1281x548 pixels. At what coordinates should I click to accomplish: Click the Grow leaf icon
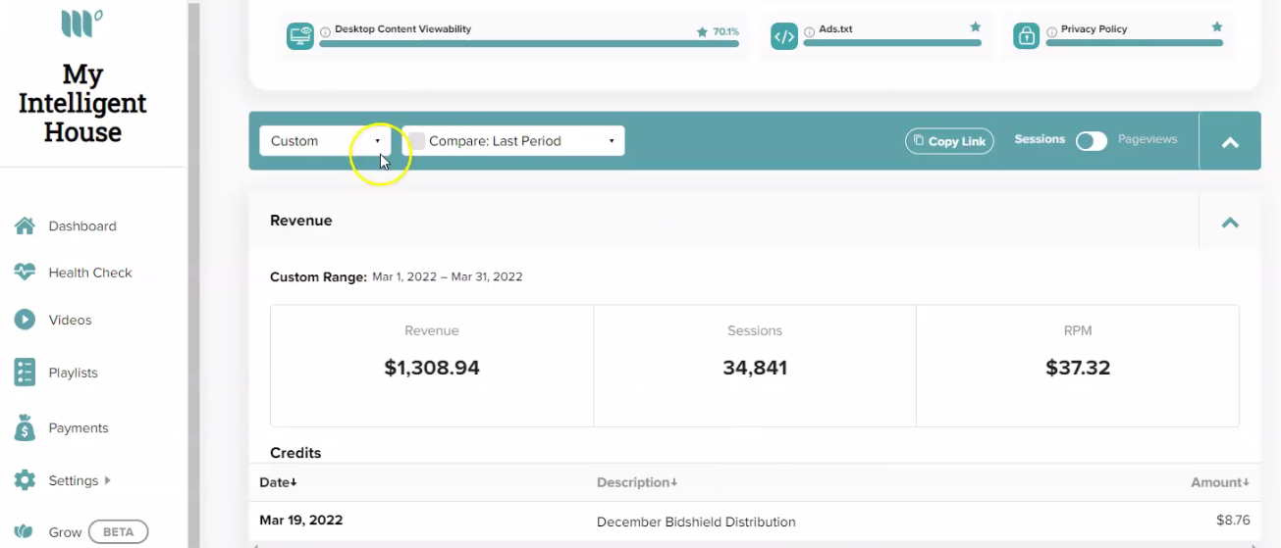[25, 532]
